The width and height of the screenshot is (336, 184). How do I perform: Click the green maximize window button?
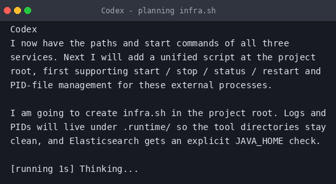pyautogui.click(x=28, y=10)
